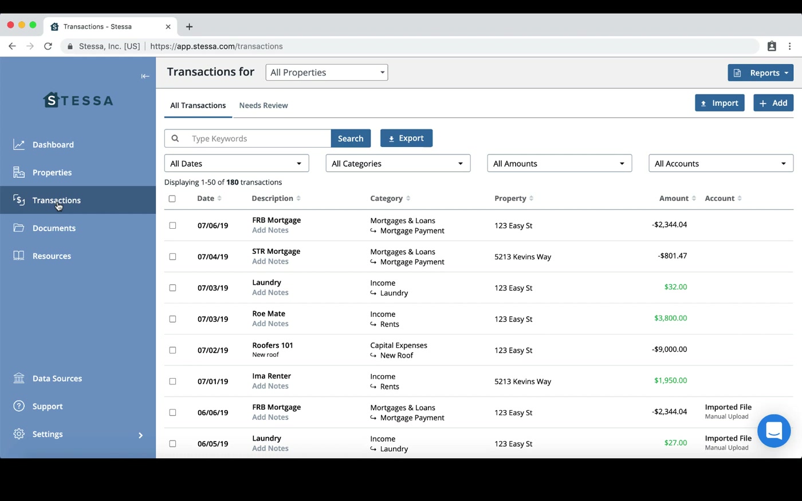The width and height of the screenshot is (802, 501).
Task: Click the 5213 Kevins Way property for STR Mortgage
Action: pos(522,257)
